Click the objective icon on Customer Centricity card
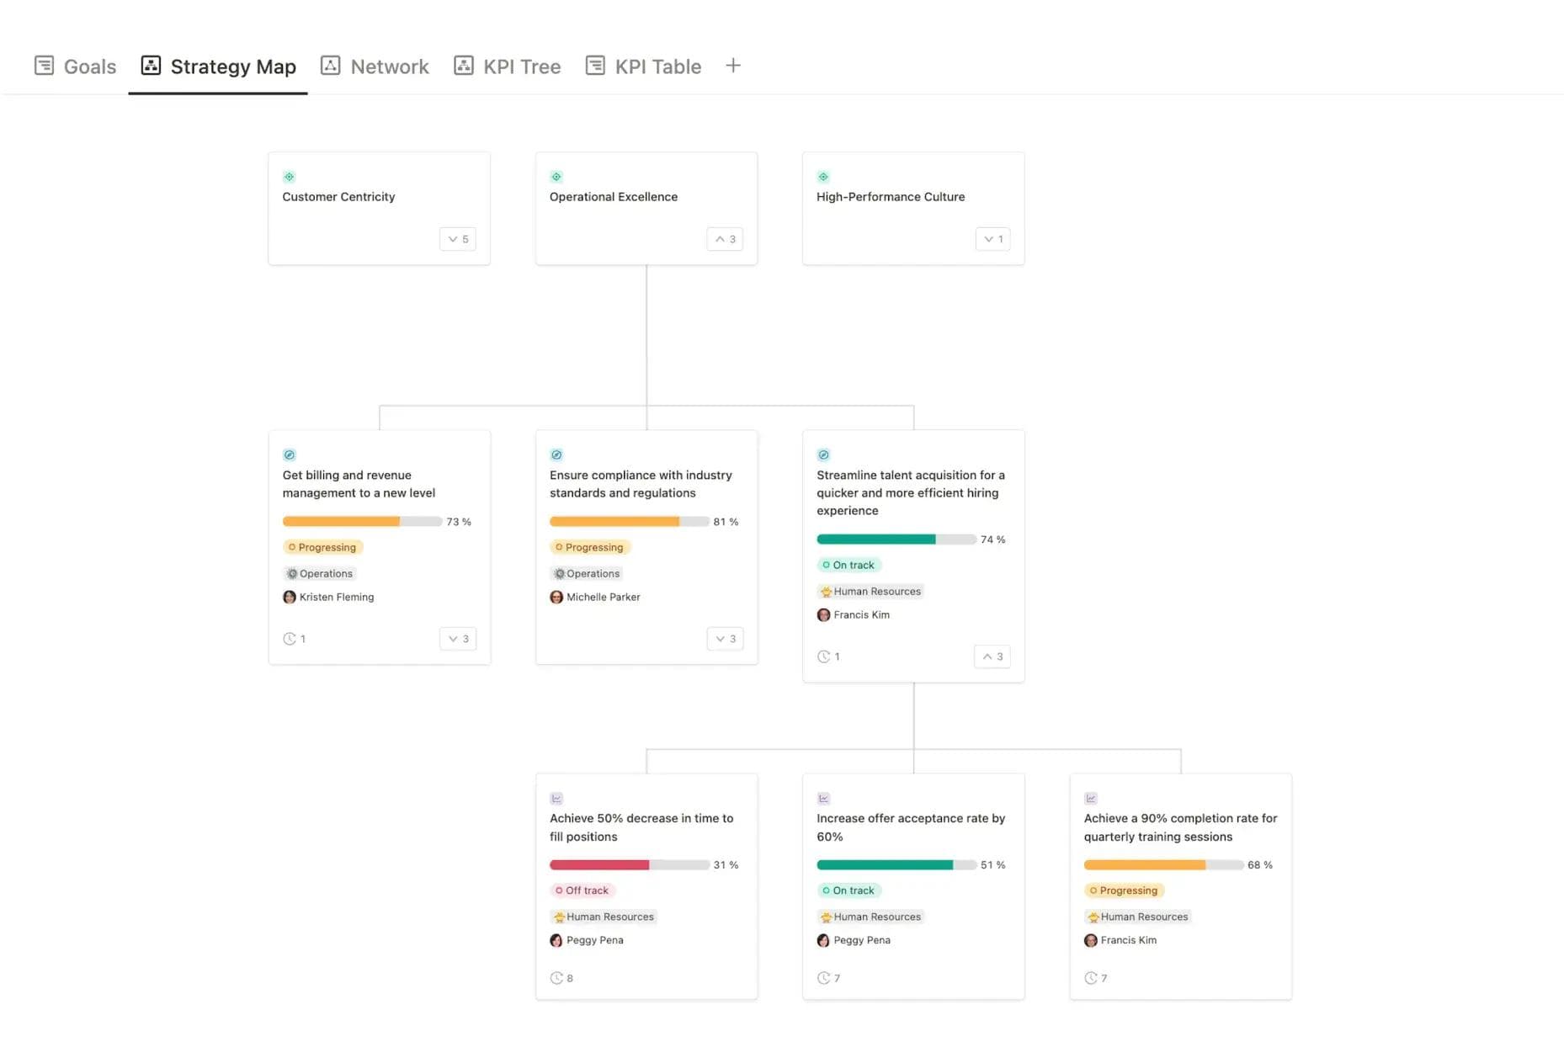This screenshot has height=1047, width=1564. coord(289,177)
